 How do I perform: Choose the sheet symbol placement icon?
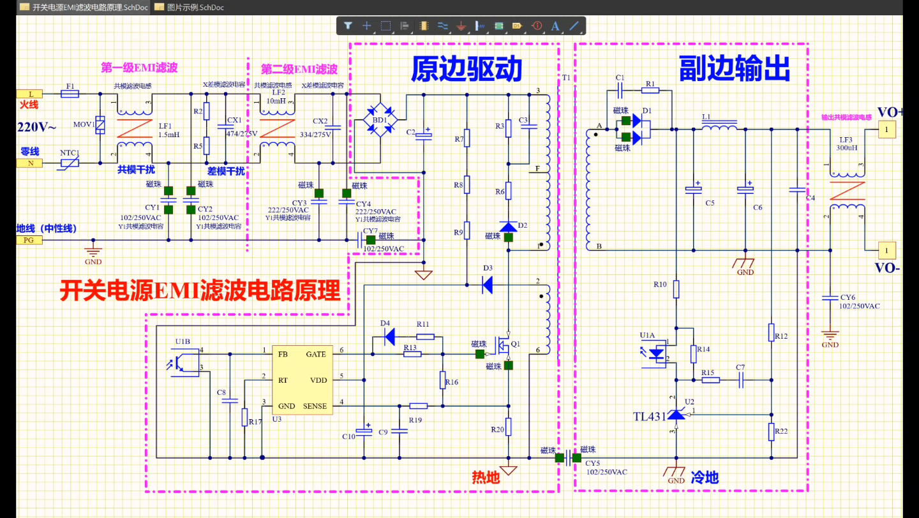[499, 26]
